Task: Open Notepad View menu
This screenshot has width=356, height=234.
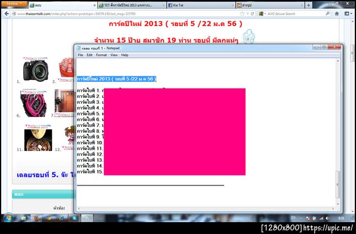Action: click(x=114, y=55)
